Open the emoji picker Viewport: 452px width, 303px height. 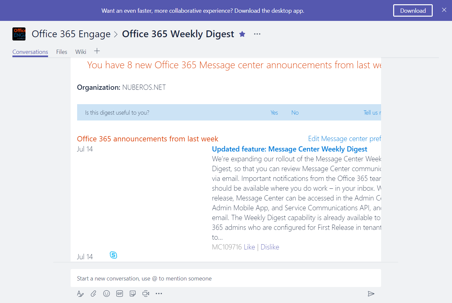(107, 294)
